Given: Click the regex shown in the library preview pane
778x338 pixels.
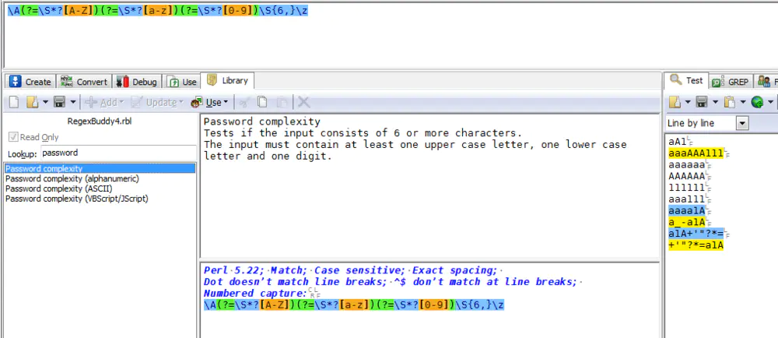Looking at the screenshot, I should 354,305.
